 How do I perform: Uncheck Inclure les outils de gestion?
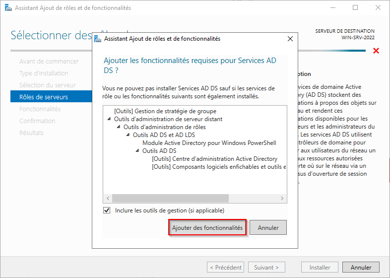point(107,210)
